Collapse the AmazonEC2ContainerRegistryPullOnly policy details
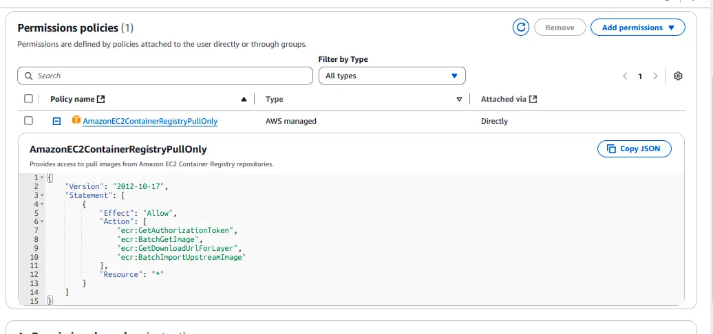The height and width of the screenshot is (334, 713). (x=56, y=121)
